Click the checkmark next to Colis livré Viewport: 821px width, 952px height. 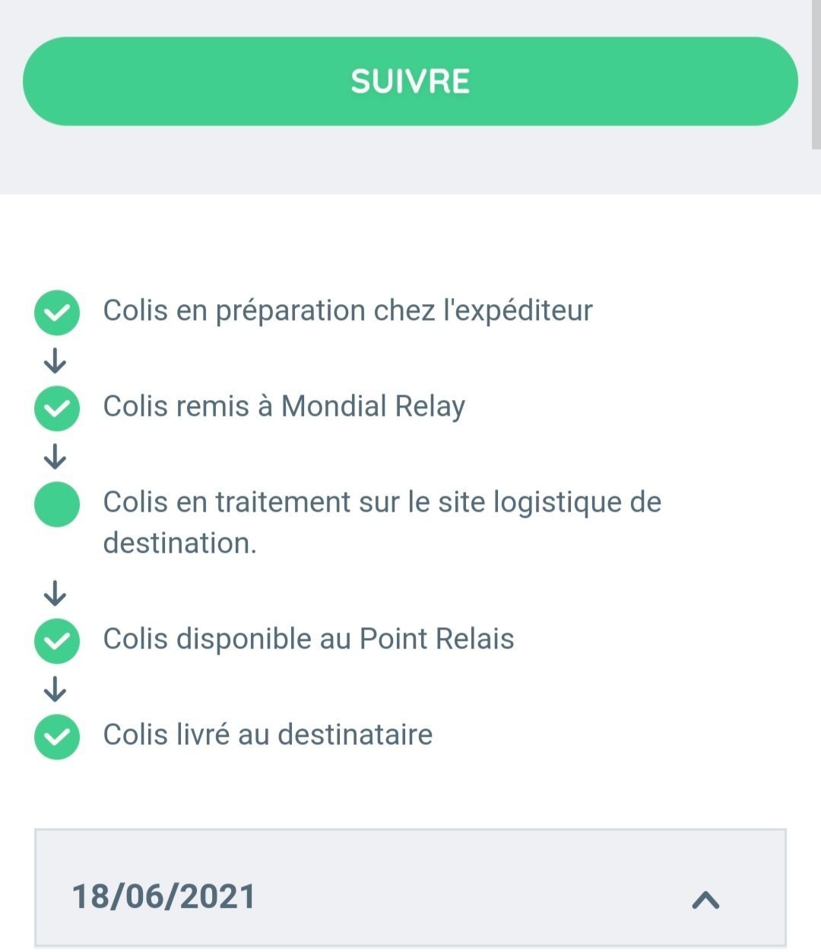[57, 737]
